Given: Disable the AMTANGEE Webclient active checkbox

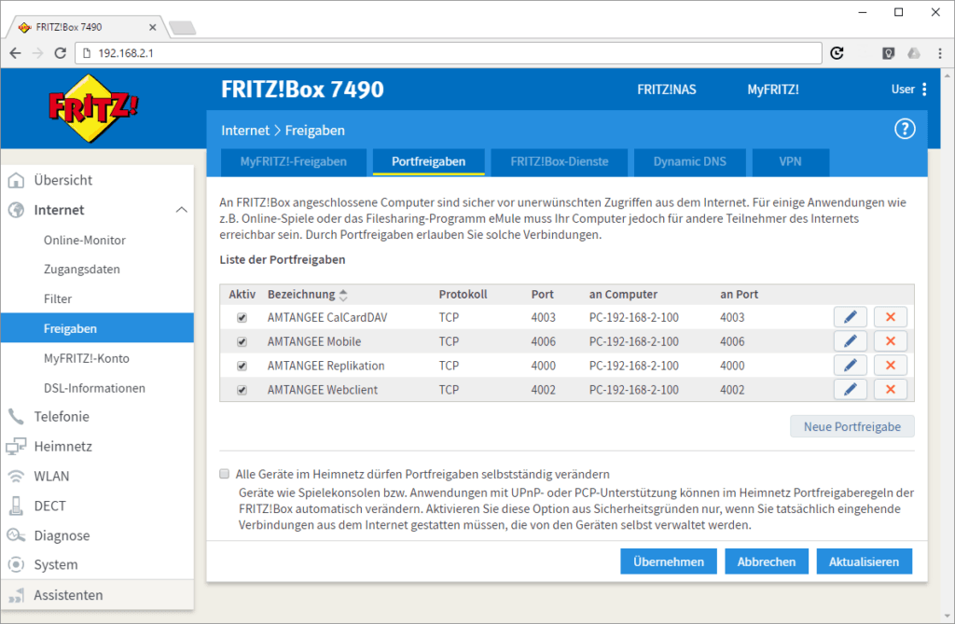Looking at the screenshot, I should tap(242, 390).
